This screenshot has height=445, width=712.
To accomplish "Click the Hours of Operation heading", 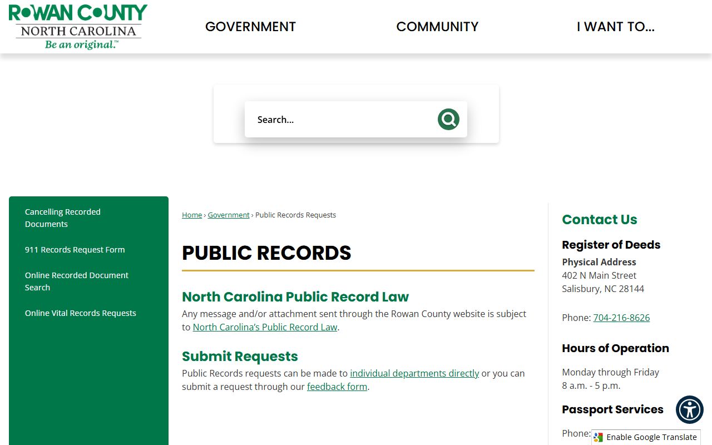I will [615, 348].
